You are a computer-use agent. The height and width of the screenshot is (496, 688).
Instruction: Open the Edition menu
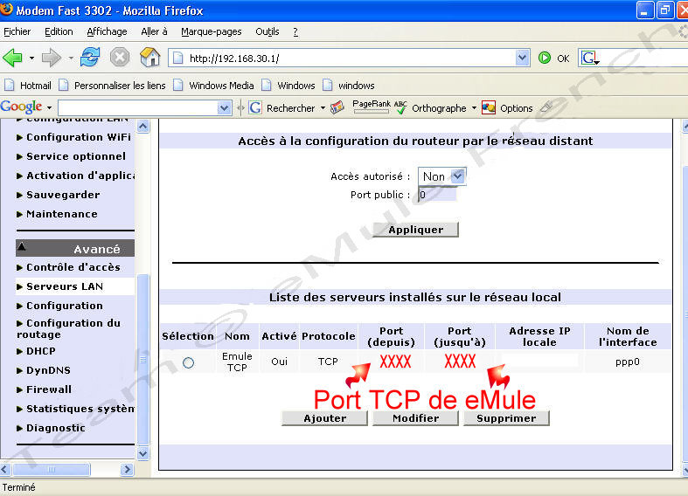pos(59,31)
